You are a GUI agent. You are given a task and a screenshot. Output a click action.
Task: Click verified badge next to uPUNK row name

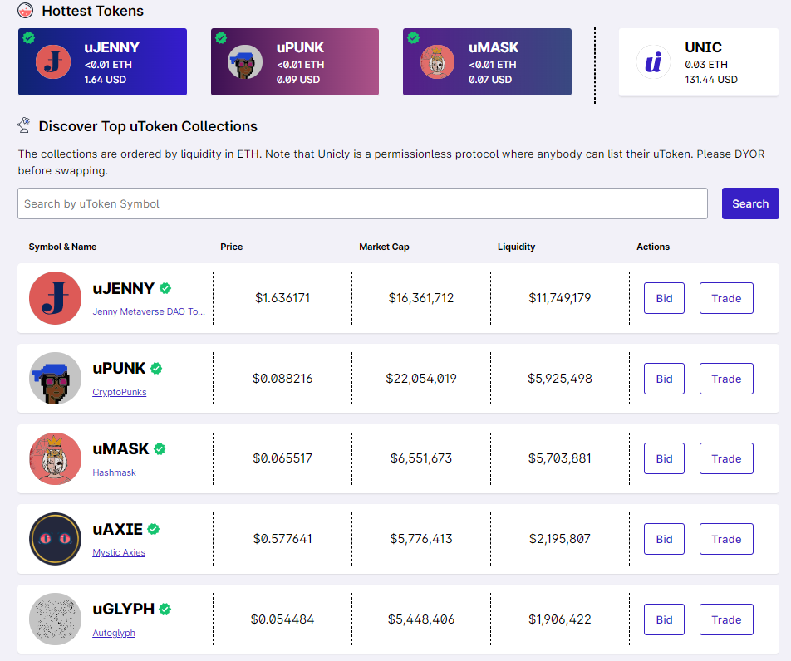(156, 369)
